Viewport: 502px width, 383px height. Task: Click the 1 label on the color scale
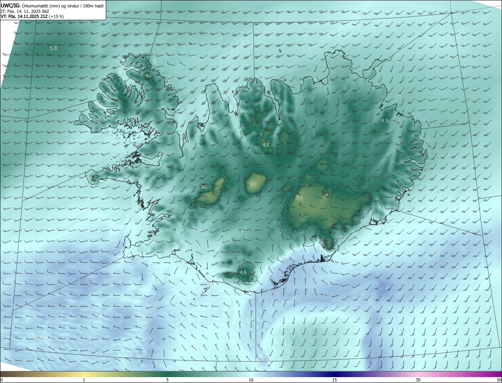pyautogui.click(x=84, y=380)
